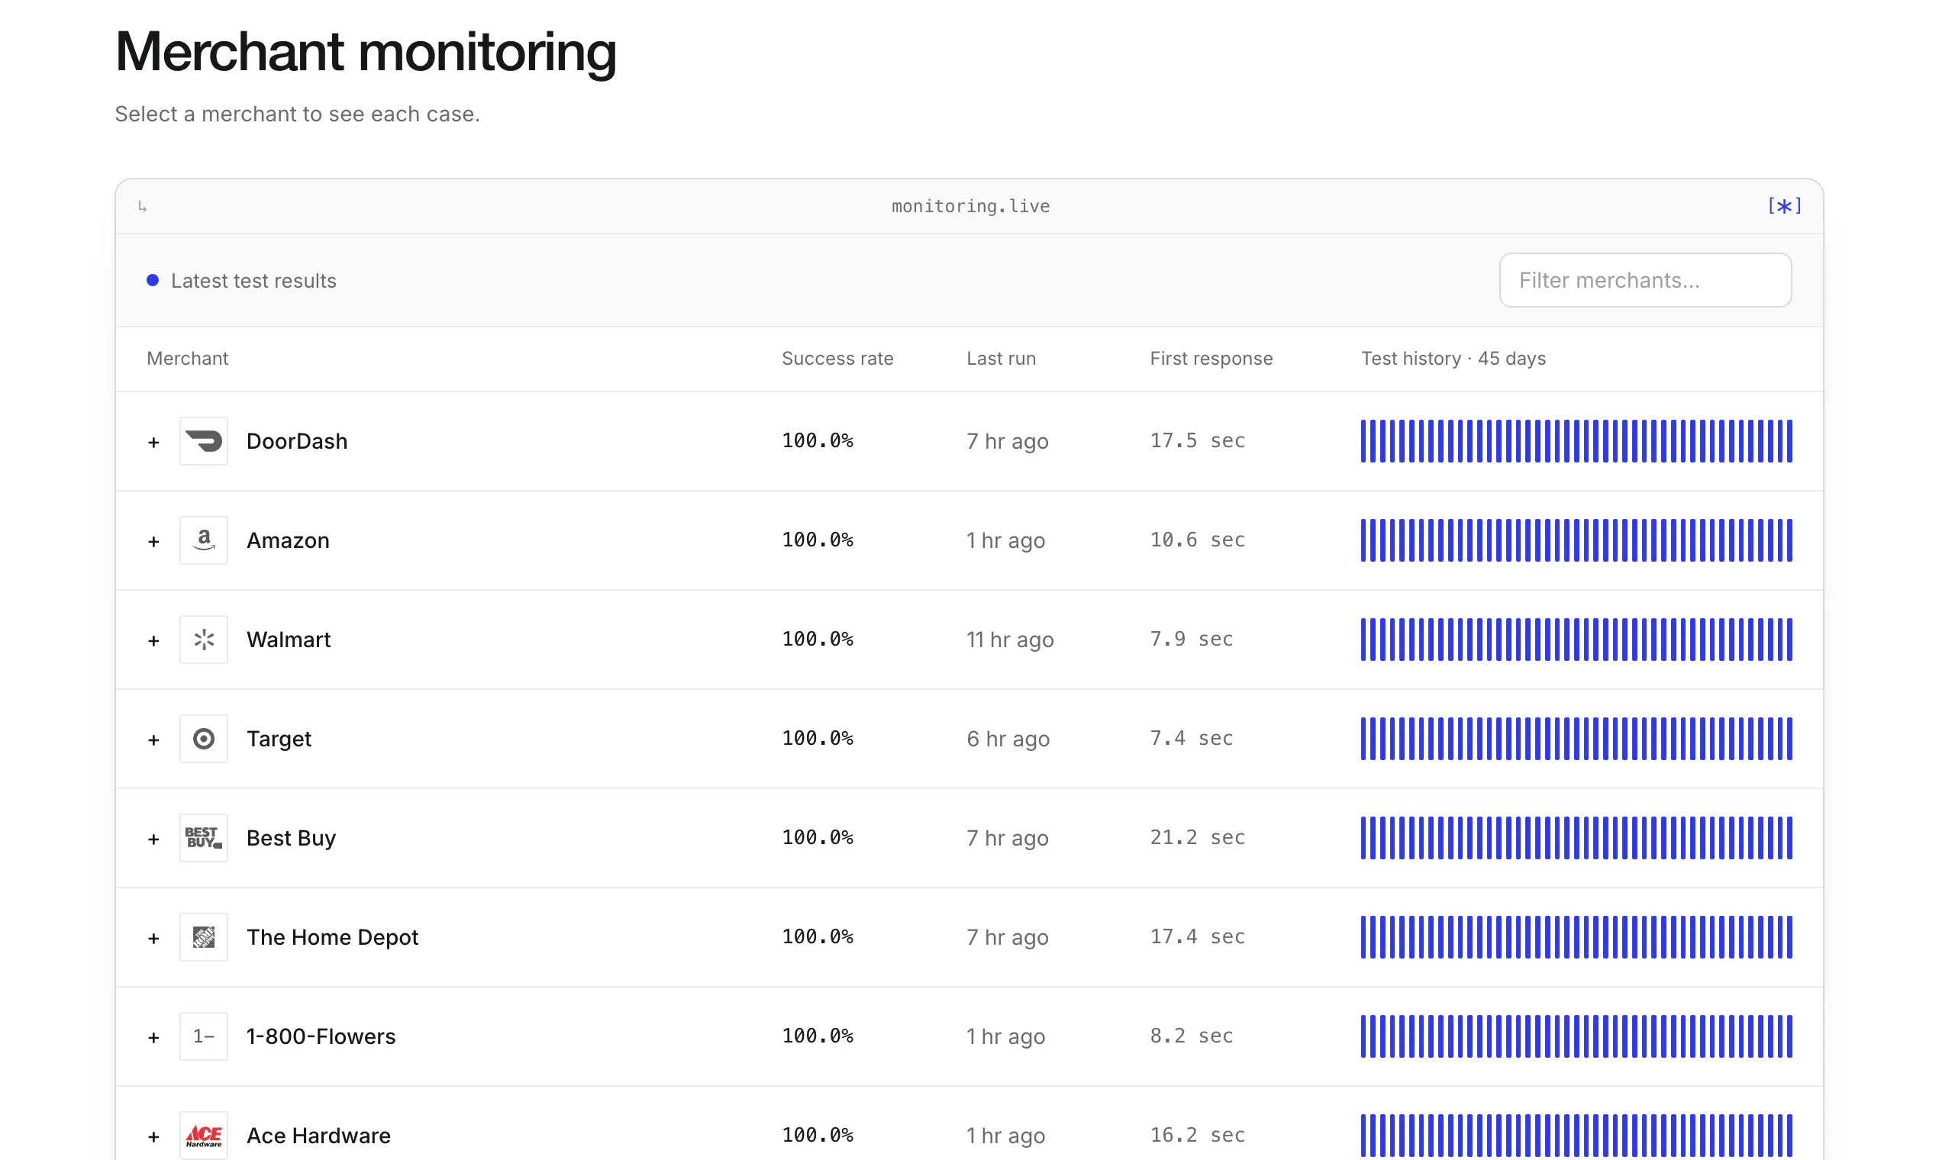Expand the DoorDash row
Screen dimensions: 1939x1160
click(x=154, y=443)
